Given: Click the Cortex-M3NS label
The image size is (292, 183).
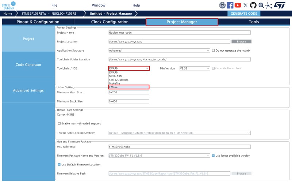Looking at the screenshot, I should click(x=66, y=115).
